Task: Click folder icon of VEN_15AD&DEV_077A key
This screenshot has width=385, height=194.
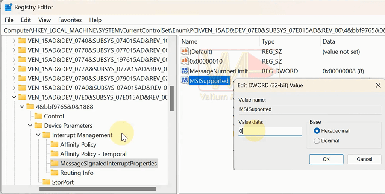Action: (22, 69)
